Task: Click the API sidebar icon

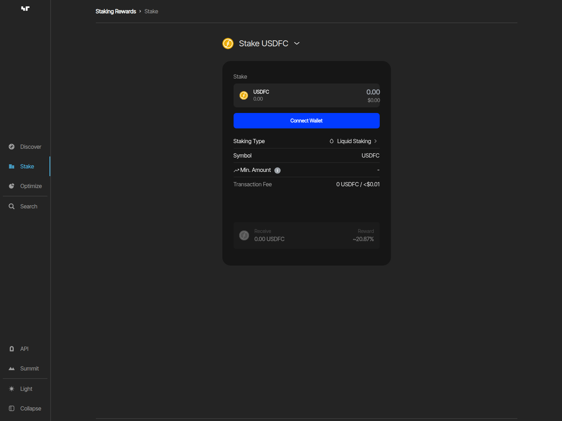Action: (12, 349)
